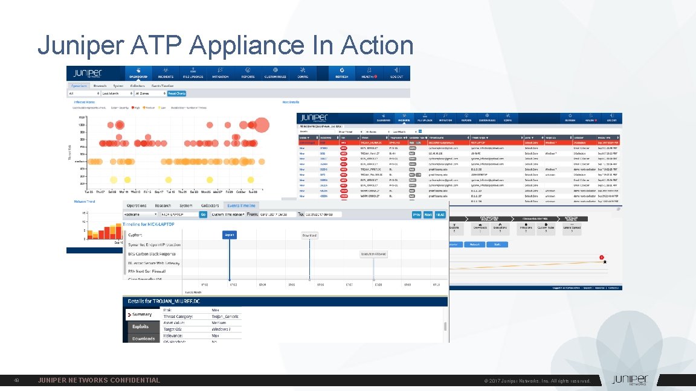Select Execution Allowed marker on timeline

374,254
